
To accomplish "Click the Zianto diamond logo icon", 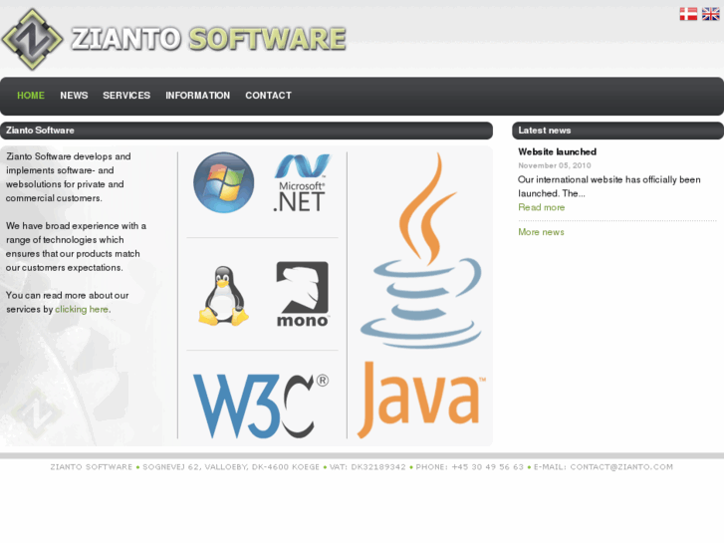I will (32, 39).
